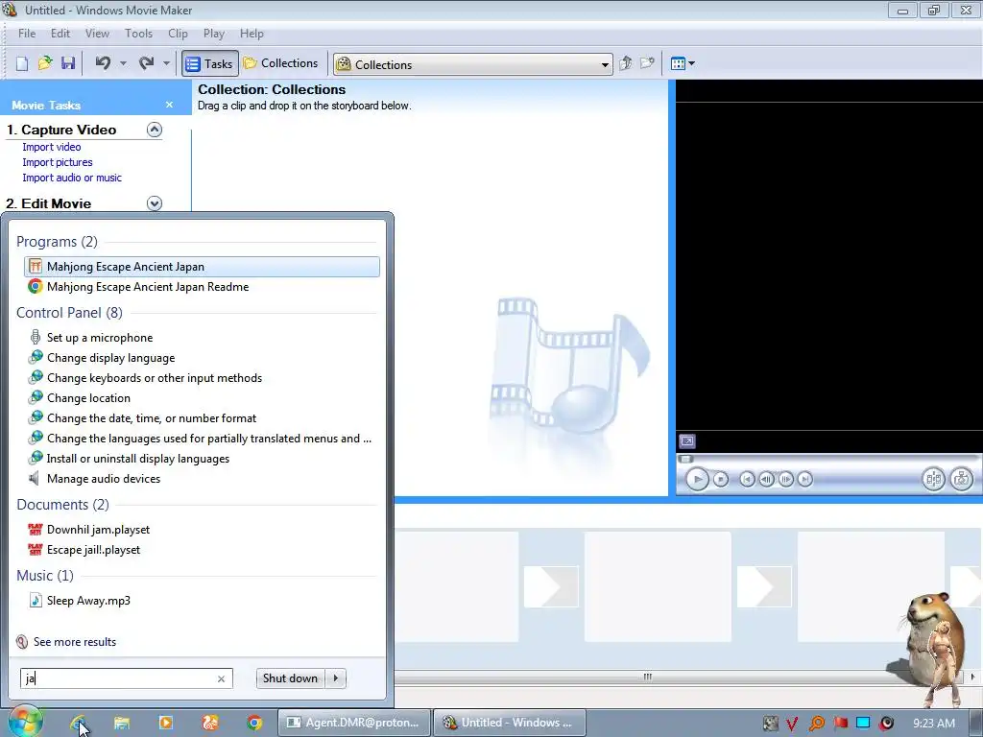Open the Views dropdown button
The height and width of the screenshot is (737, 983).
[x=683, y=63]
